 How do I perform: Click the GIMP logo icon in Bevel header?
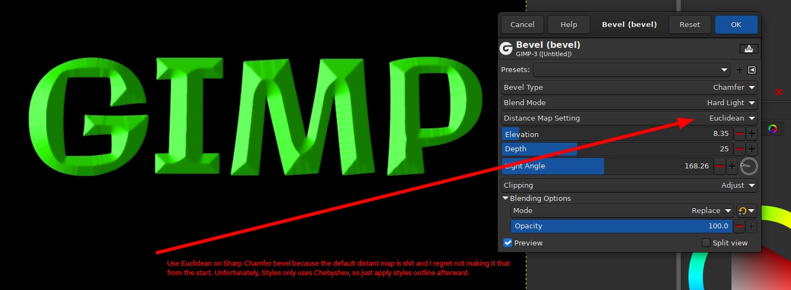point(506,48)
